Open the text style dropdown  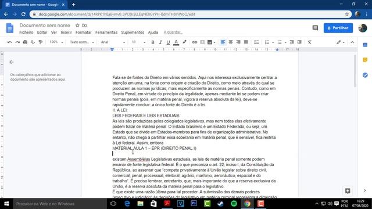click(x=82, y=42)
